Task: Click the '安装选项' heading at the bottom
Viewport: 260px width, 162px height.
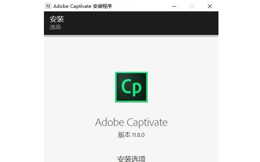Action: point(131,159)
